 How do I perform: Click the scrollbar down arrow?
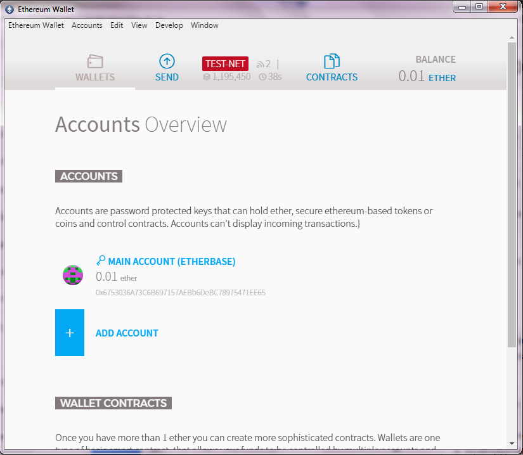point(512,444)
